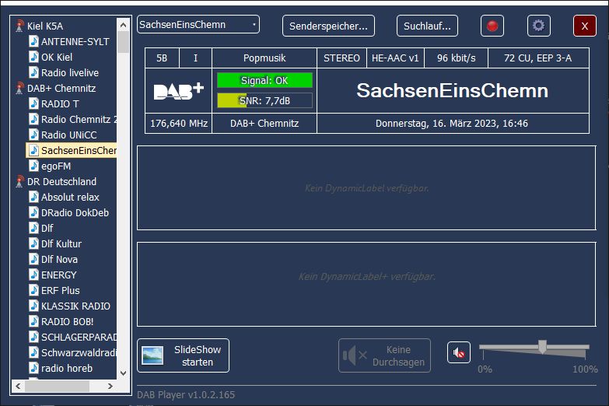Close the DAB Player with X
This screenshot has height=406, width=609.
click(584, 26)
